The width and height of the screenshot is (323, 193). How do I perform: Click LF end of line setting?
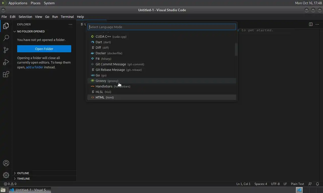[x=285, y=184]
